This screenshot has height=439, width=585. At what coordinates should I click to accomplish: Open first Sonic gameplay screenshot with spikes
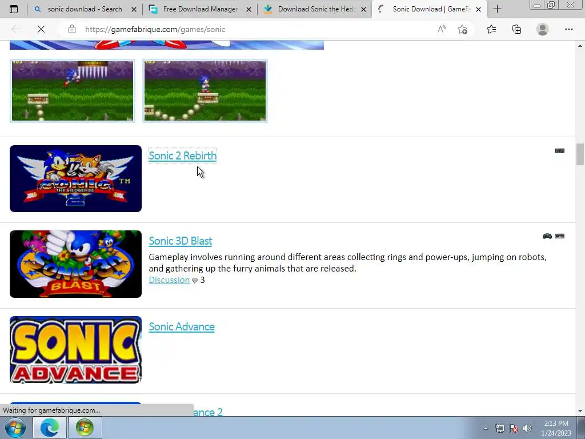click(x=73, y=91)
